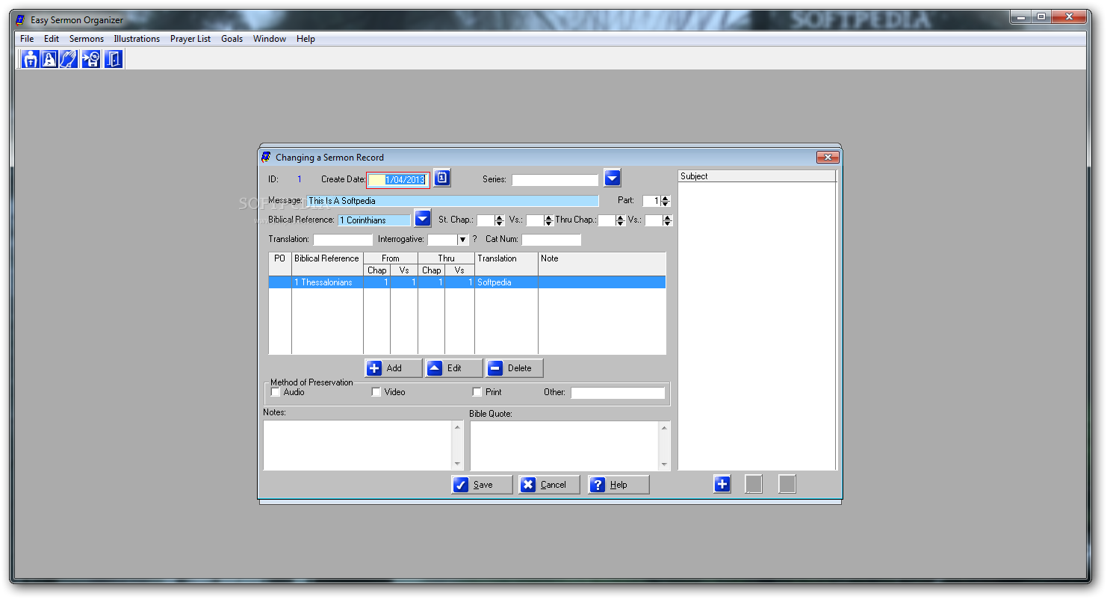The height and width of the screenshot is (599, 1107).
Task: Click inside the Notes text area
Action: [358, 445]
